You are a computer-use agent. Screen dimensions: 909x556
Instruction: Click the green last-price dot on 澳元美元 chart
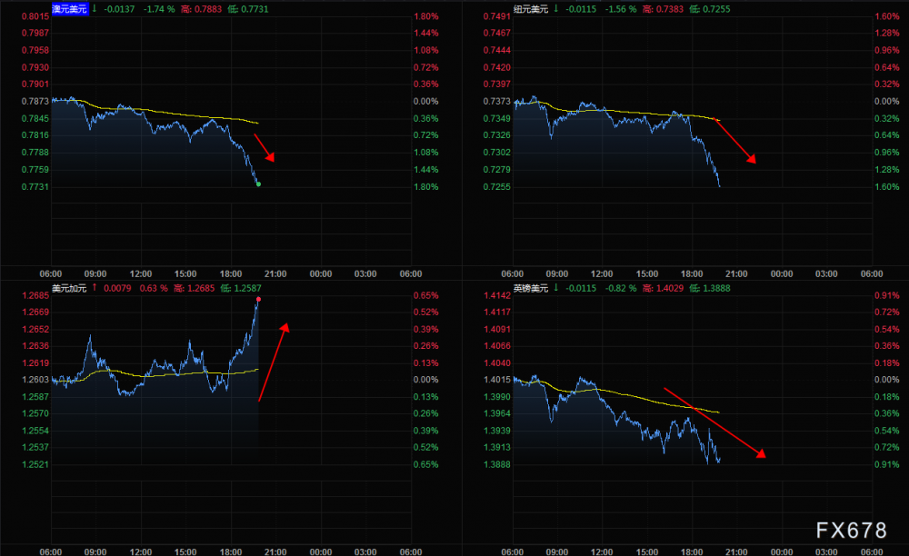pyautogui.click(x=258, y=184)
